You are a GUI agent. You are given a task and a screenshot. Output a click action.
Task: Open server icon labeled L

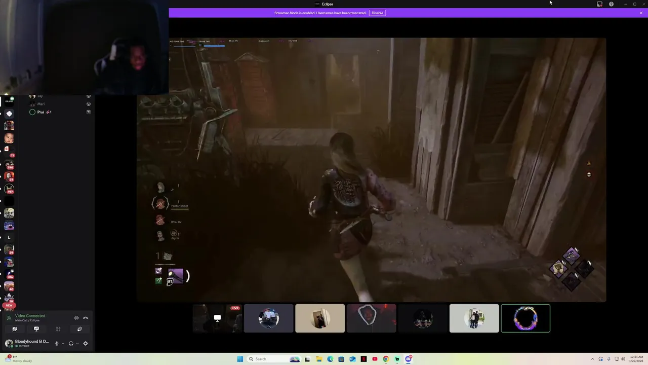[9, 237]
